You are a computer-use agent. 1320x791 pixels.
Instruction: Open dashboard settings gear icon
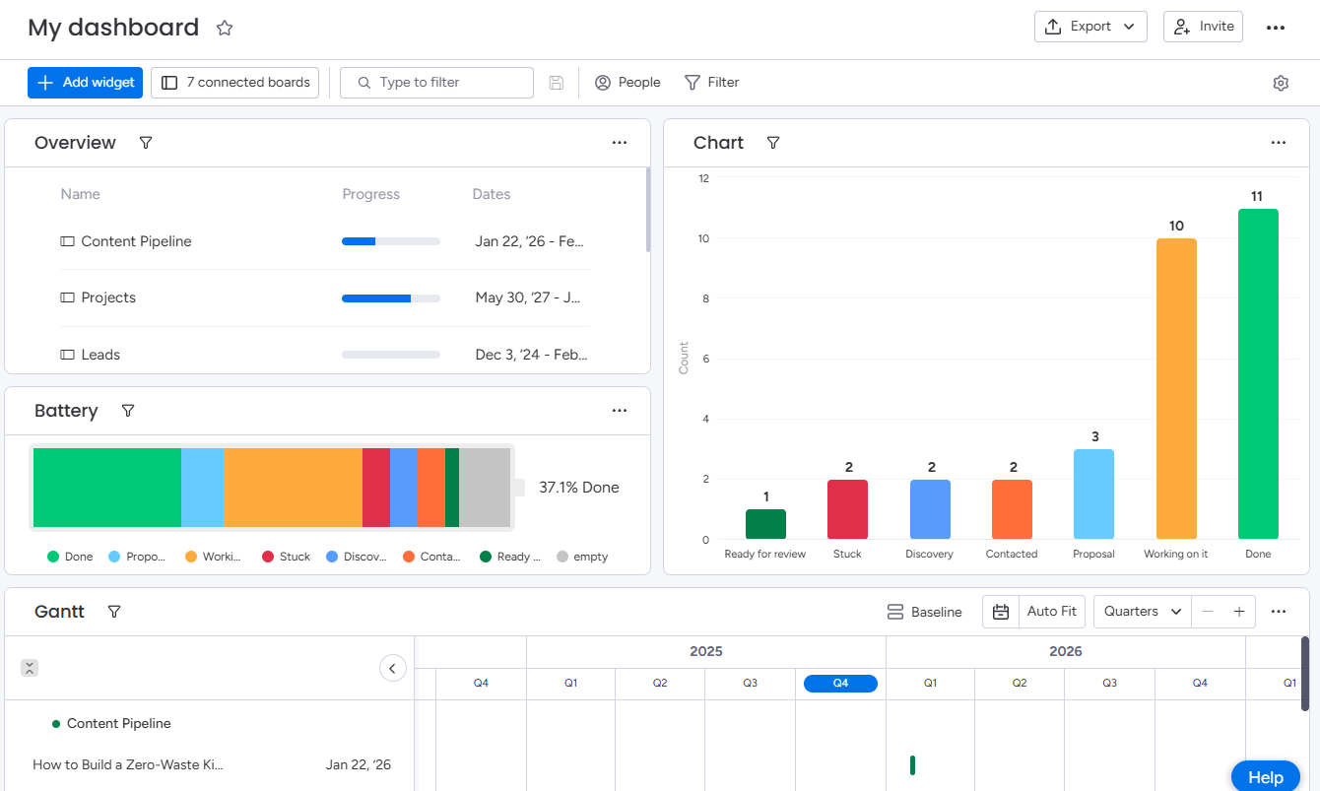pos(1281,83)
